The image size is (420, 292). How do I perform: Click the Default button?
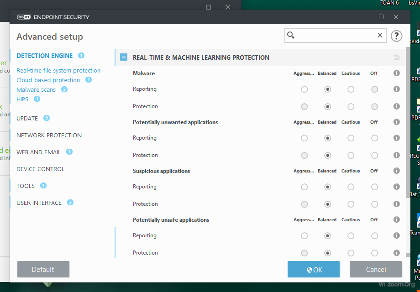[x=43, y=269]
